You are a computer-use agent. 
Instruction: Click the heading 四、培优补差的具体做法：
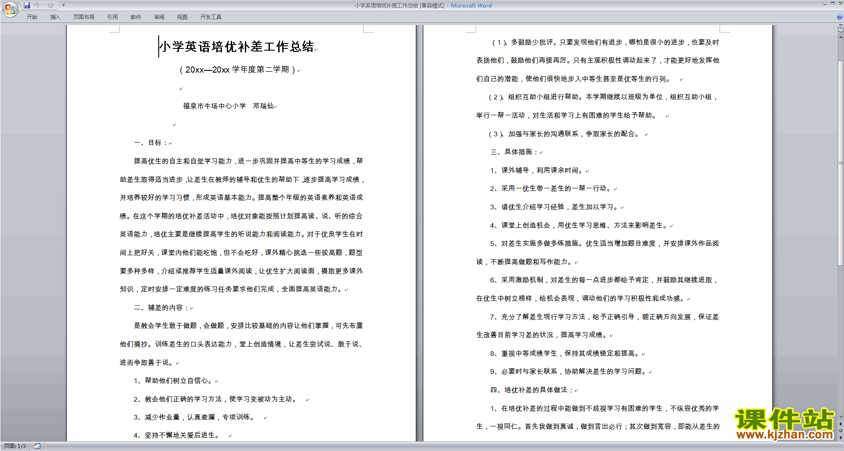(532, 390)
